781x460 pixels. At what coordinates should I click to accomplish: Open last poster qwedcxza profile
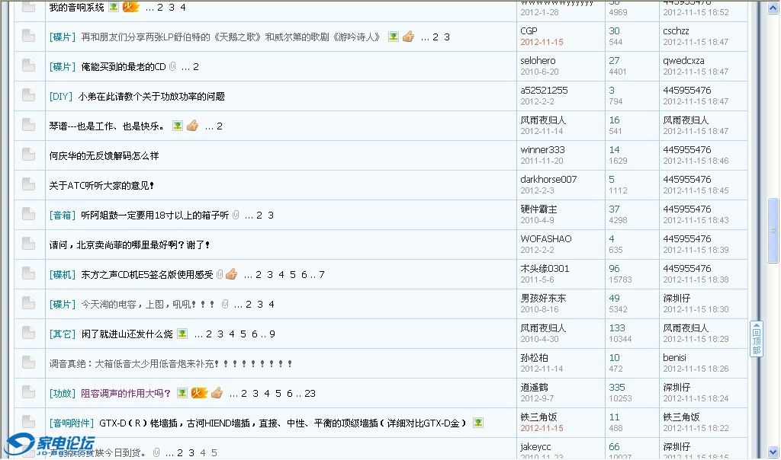(x=683, y=61)
